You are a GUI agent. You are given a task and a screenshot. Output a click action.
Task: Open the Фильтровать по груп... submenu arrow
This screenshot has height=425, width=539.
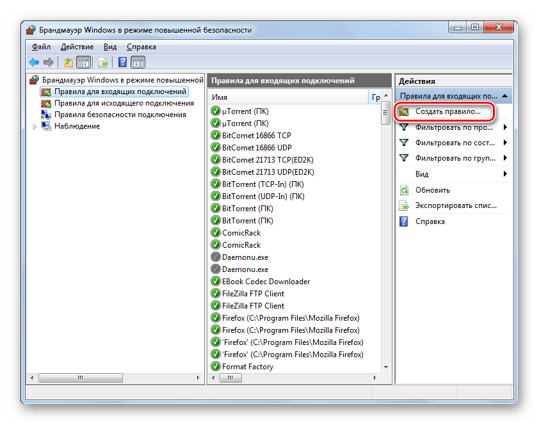click(x=505, y=158)
